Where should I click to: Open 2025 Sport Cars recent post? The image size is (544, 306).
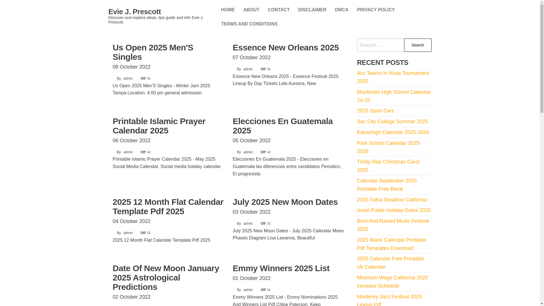(x=375, y=111)
